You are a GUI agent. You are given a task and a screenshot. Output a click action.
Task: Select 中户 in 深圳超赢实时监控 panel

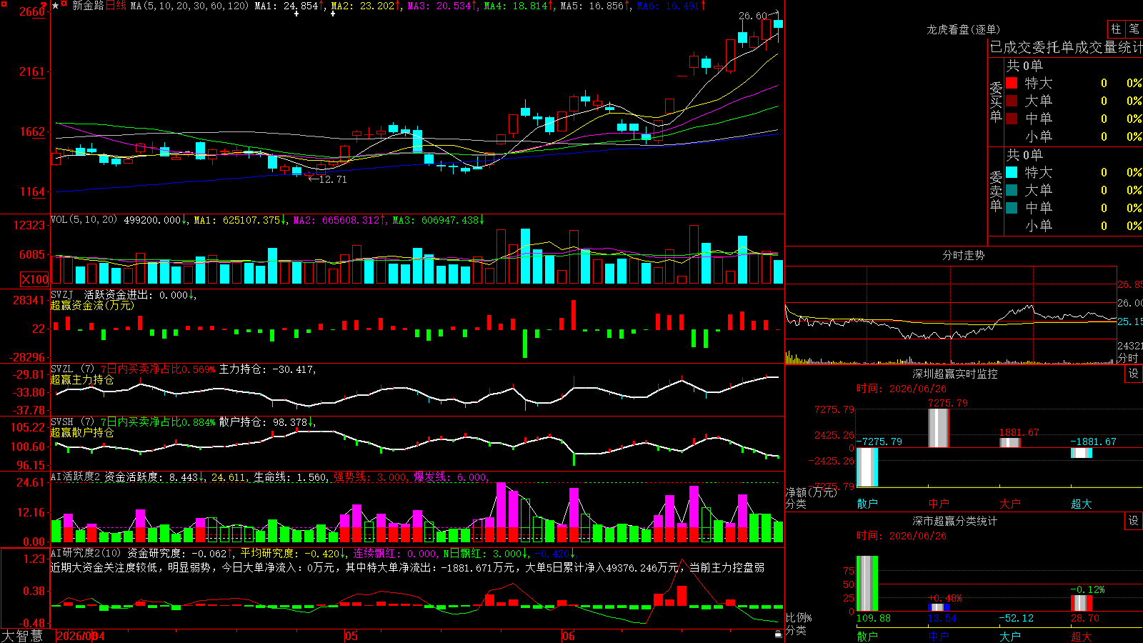[x=939, y=504]
